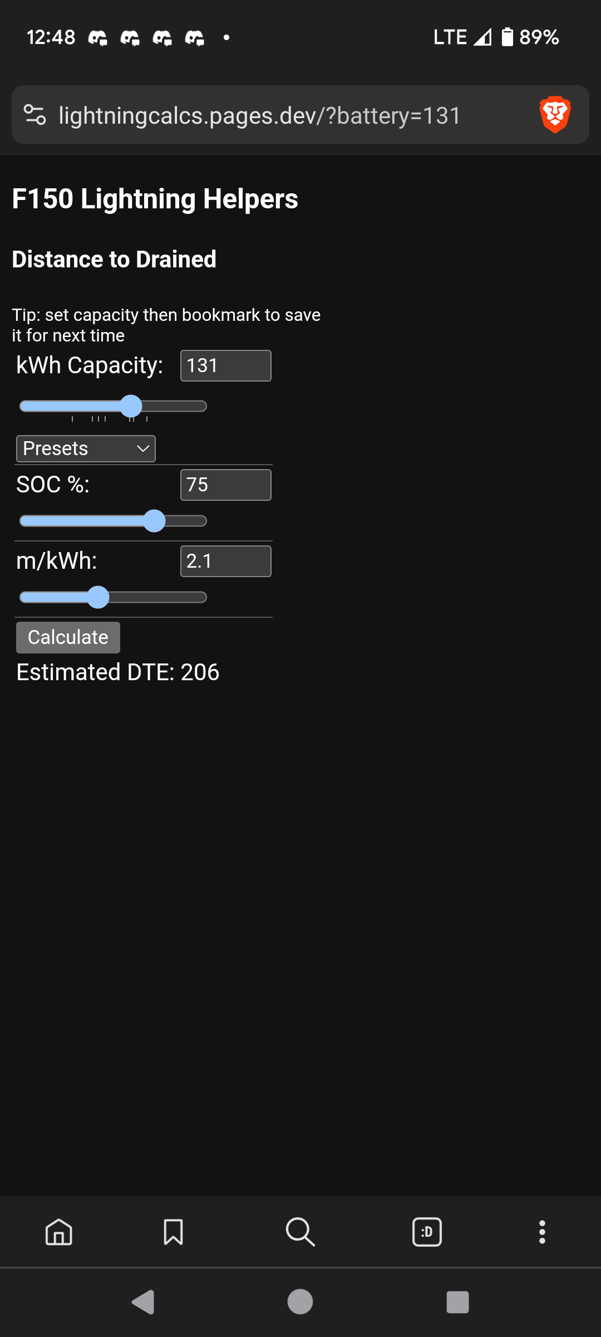Viewport: 601px width, 1337px height.
Task: Tap the Brave Shields lion icon
Action: 555,115
